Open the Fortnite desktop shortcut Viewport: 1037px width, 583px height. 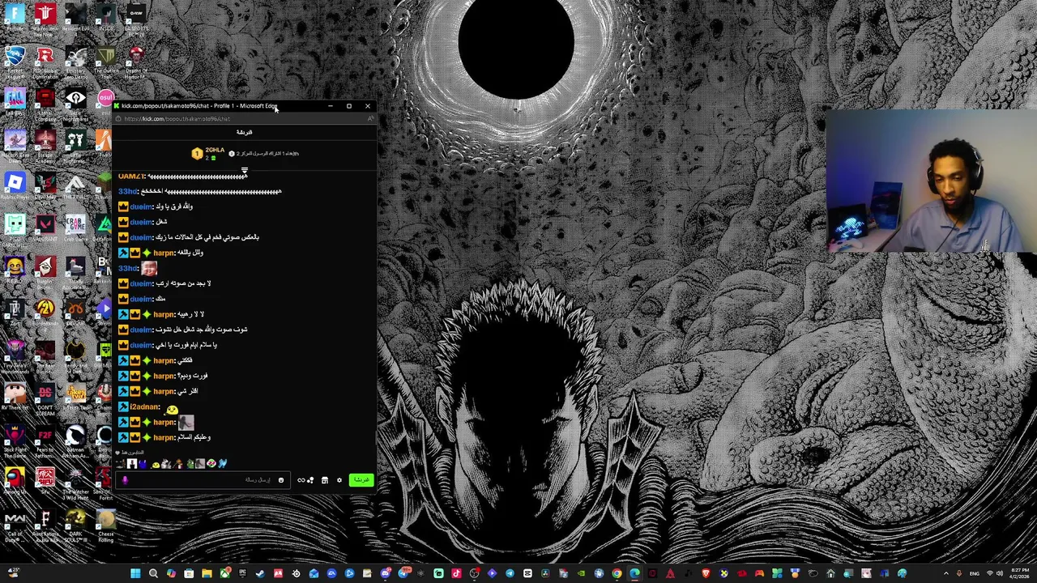point(15,18)
